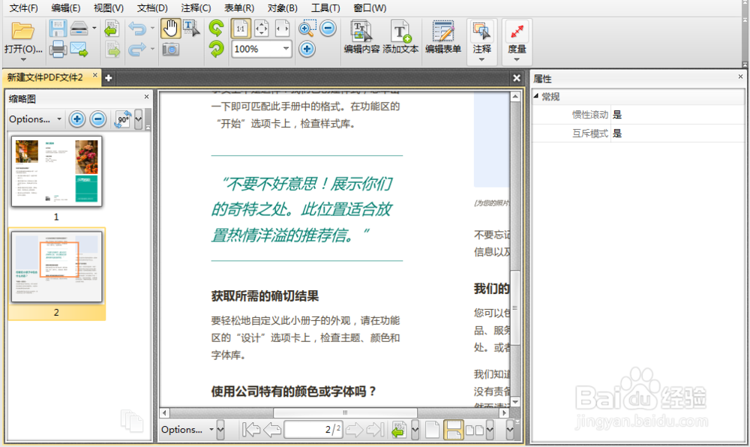Open the undo history dropdown arrow
Viewport: 750px width, 447px height.
pyautogui.click(x=152, y=28)
